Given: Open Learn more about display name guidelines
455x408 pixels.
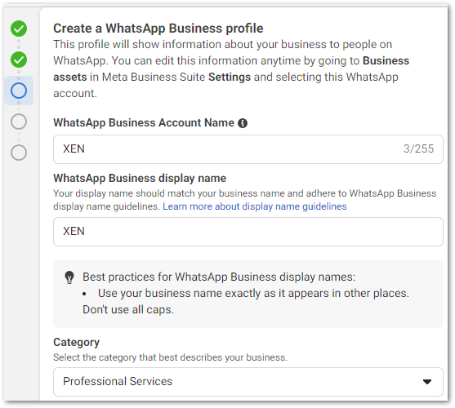Looking at the screenshot, I should 255,206.
